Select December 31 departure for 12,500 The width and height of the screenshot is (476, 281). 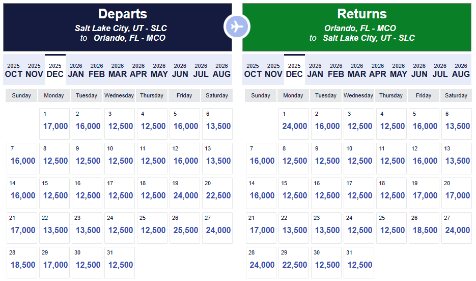(120, 263)
